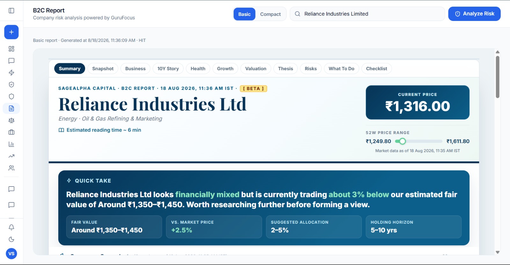Select the Summary tab

point(69,69)
